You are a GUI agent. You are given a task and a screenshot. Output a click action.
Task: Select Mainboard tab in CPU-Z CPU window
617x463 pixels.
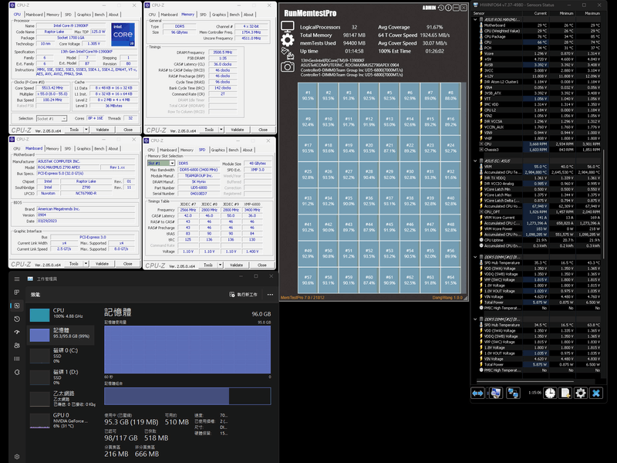coord(34,15)
